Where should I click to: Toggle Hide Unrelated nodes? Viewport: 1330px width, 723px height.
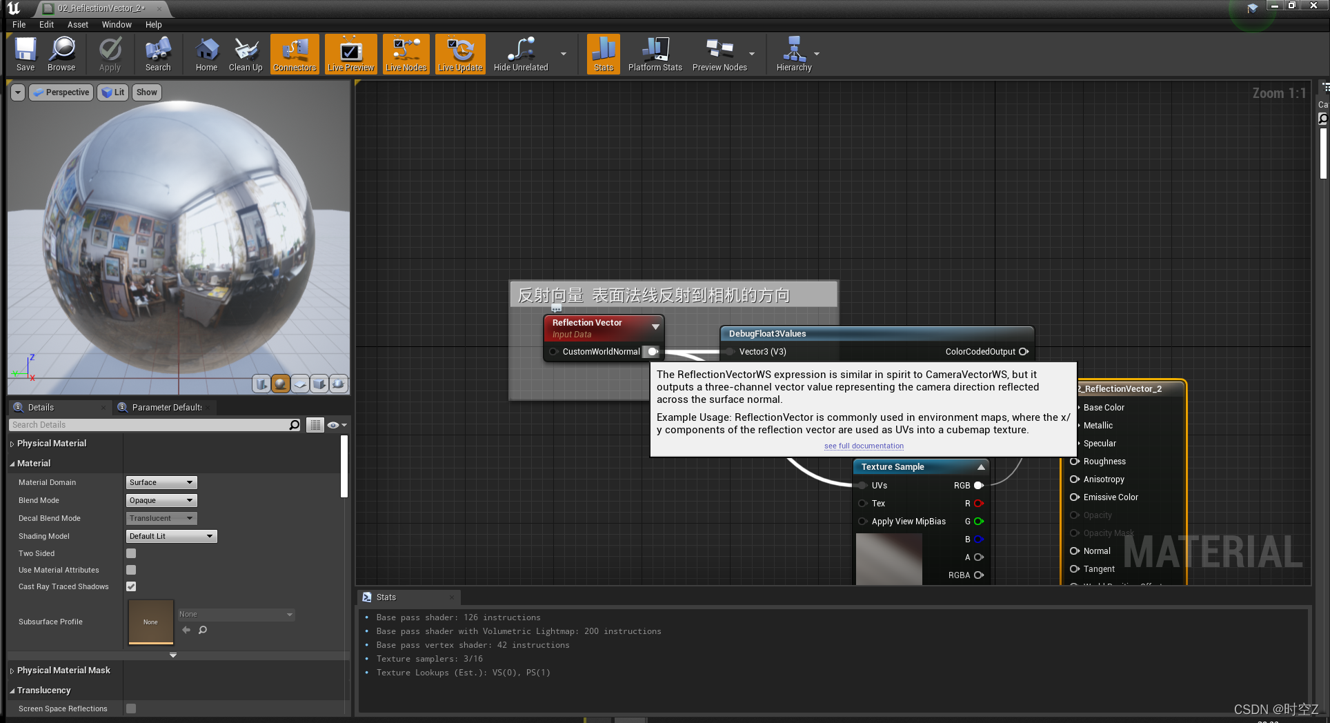pos(520,54)
